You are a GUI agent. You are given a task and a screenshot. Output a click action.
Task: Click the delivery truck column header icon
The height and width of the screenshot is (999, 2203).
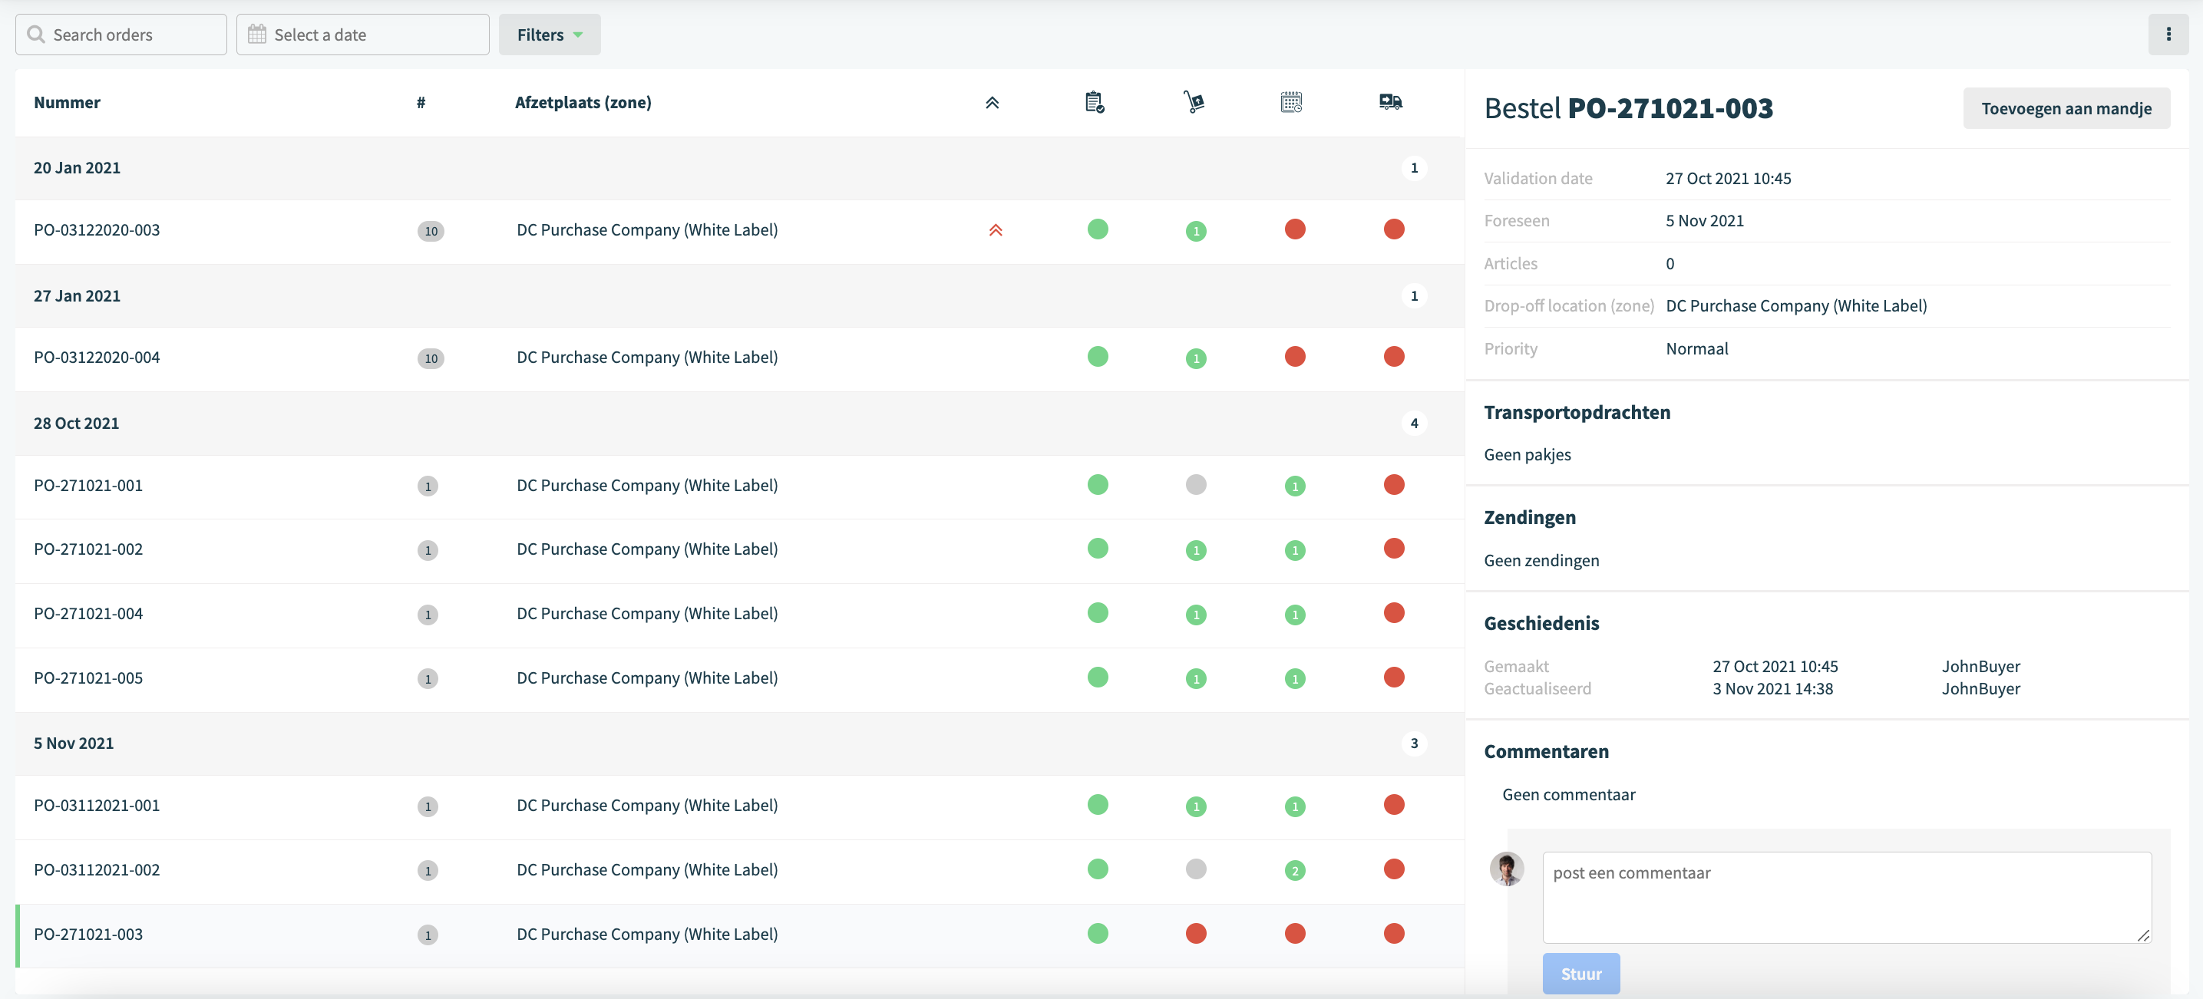point(1391,103)
